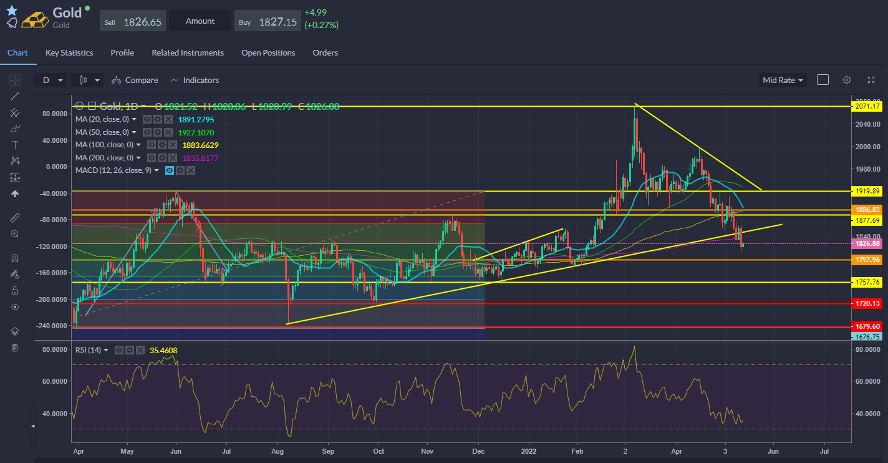This screenshot has height=463, width=888.
Task: Select the ruler measure tool
Action: [15, 217]
